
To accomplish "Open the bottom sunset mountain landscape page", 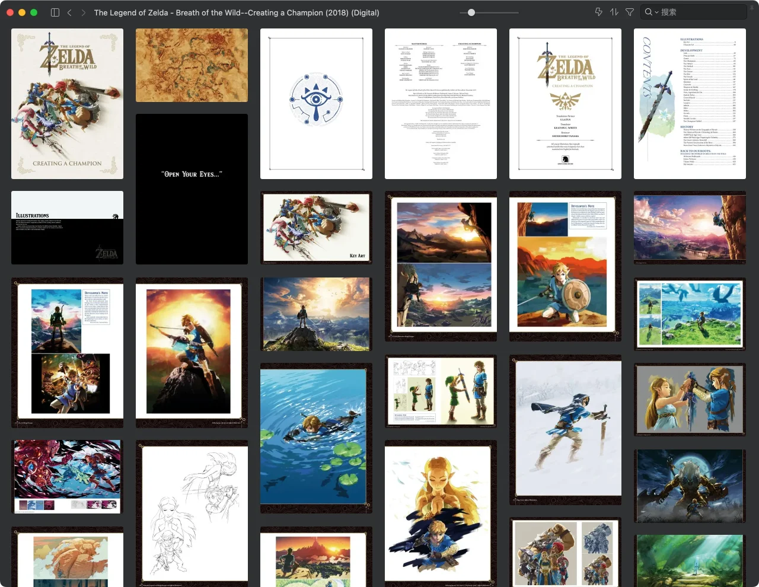I will click(x=317, y=557).
